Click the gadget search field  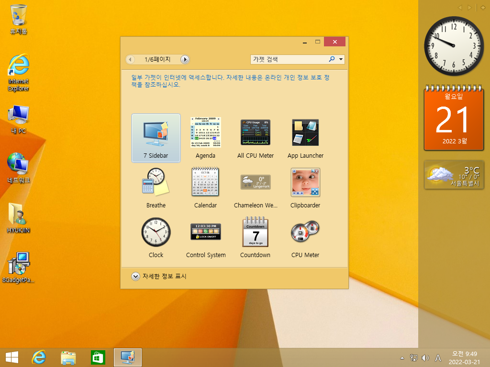coord(289,59)
